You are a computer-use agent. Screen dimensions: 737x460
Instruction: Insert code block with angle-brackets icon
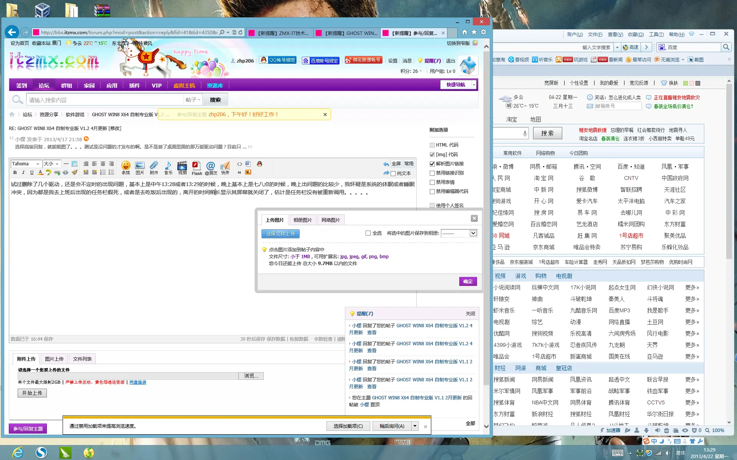point(240,164)
